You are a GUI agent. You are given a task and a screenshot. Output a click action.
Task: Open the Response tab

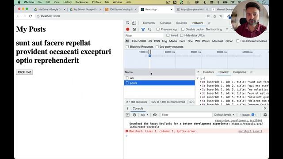click(x=240, y=72)
